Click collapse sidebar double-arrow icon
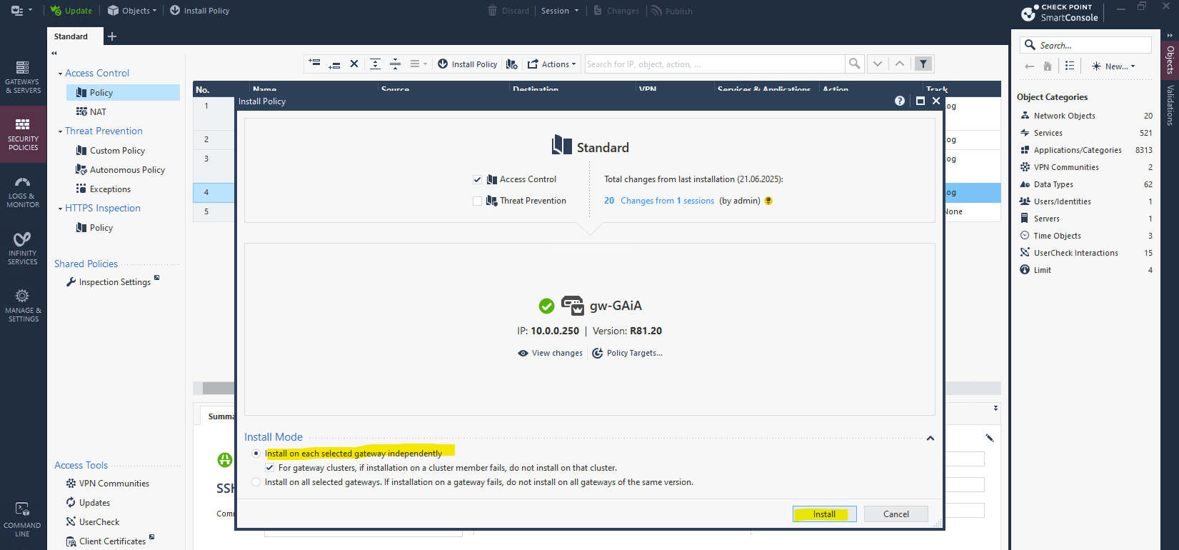The image size is (1179, 550). [54, 54]
